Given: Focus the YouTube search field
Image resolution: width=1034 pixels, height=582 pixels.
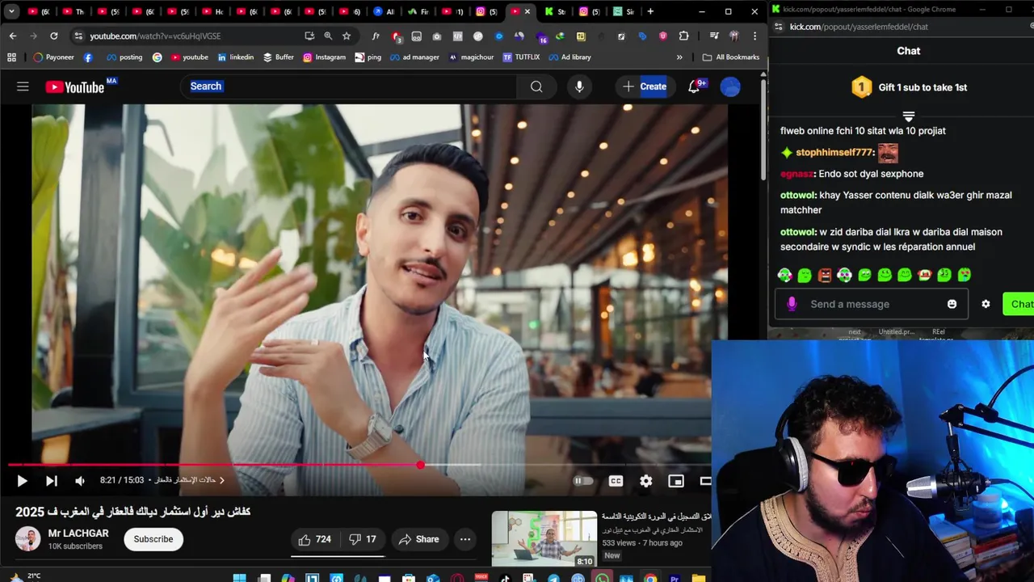Looking at the screenshot, I should 348,86.
